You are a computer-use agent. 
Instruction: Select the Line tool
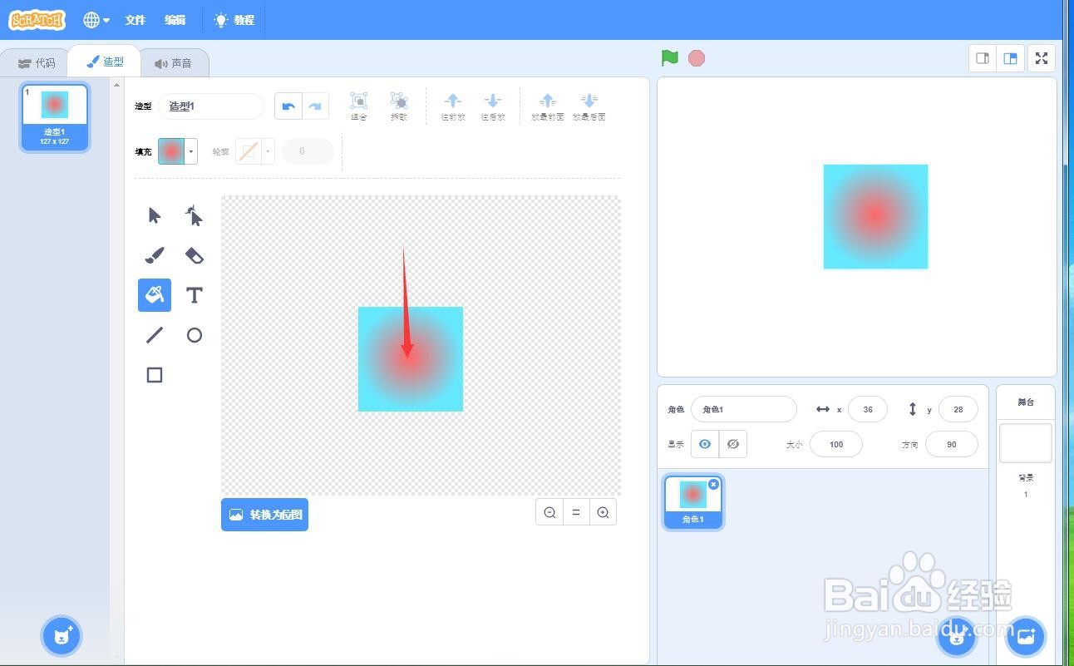coord(155,335)
